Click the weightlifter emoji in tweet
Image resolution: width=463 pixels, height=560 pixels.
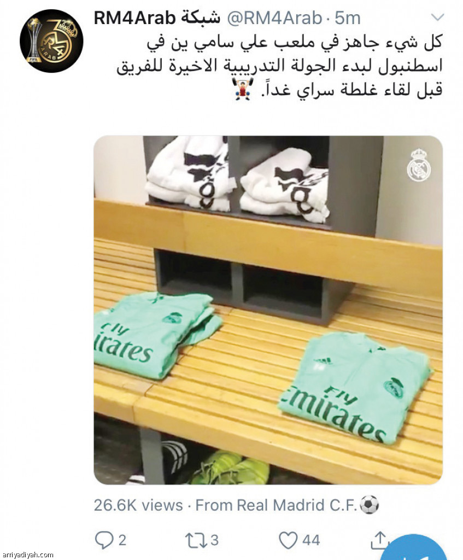click(x=243, y=89)
